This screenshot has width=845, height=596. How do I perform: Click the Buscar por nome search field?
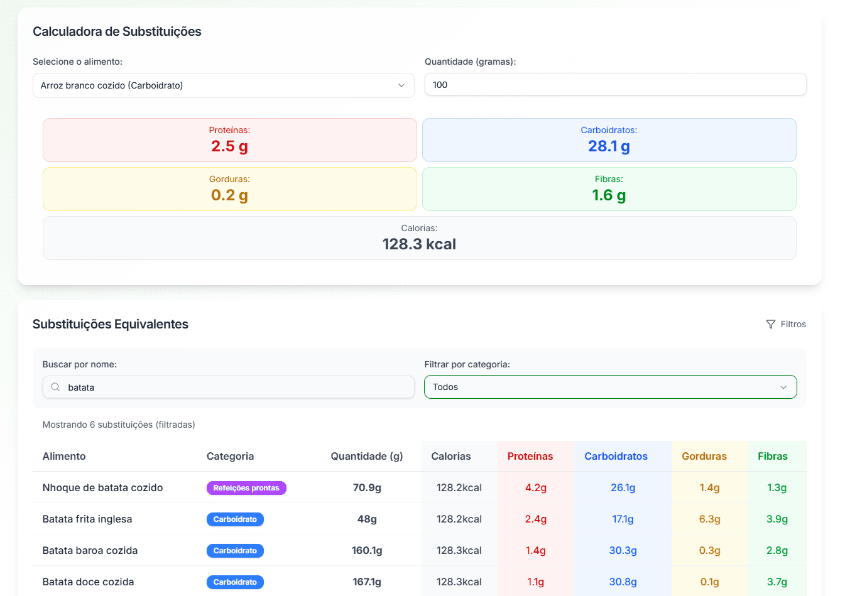pos(229,387)
